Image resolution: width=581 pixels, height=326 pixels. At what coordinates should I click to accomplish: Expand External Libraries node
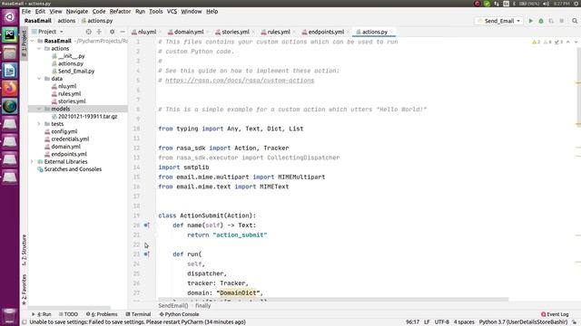33,161
